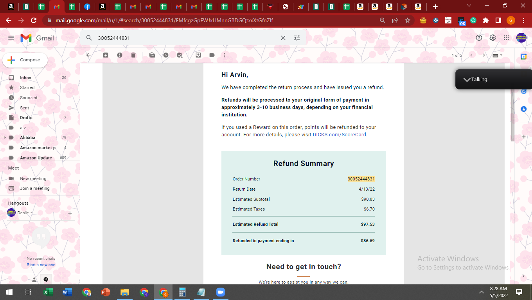The width and height of the screenshot is (532, 300).
Task: Click the input tools keyboard icon
Action: pos(495,55)
